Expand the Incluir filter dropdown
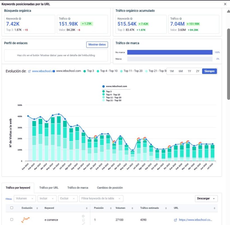Viewport: 230px width, 225px height. click(47, 199)
